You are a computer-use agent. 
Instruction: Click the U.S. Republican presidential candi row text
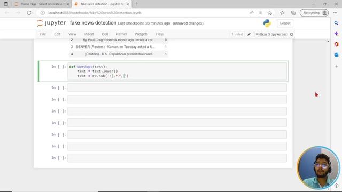point(120,54)
